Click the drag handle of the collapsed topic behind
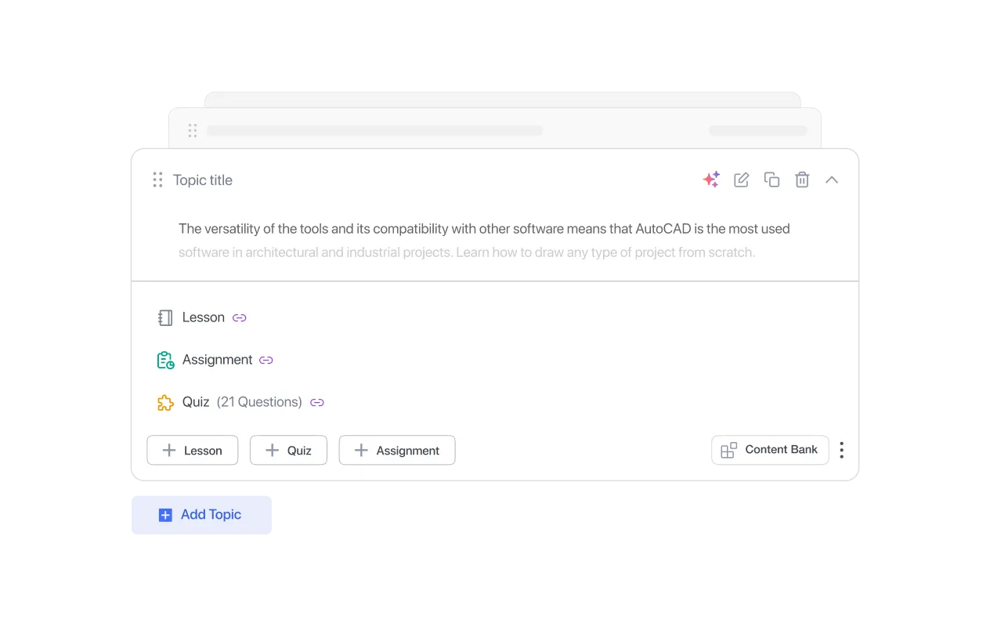This screenshot has height=627, width=990. [x=193, y=131]
